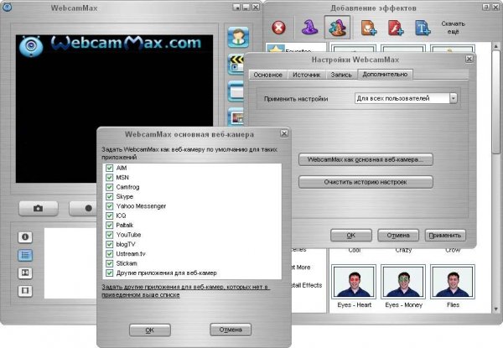Uncheck the Paltalk checkbox
Image resolution: width=503 pixels, height=348 pixels.
coord(109,226)
